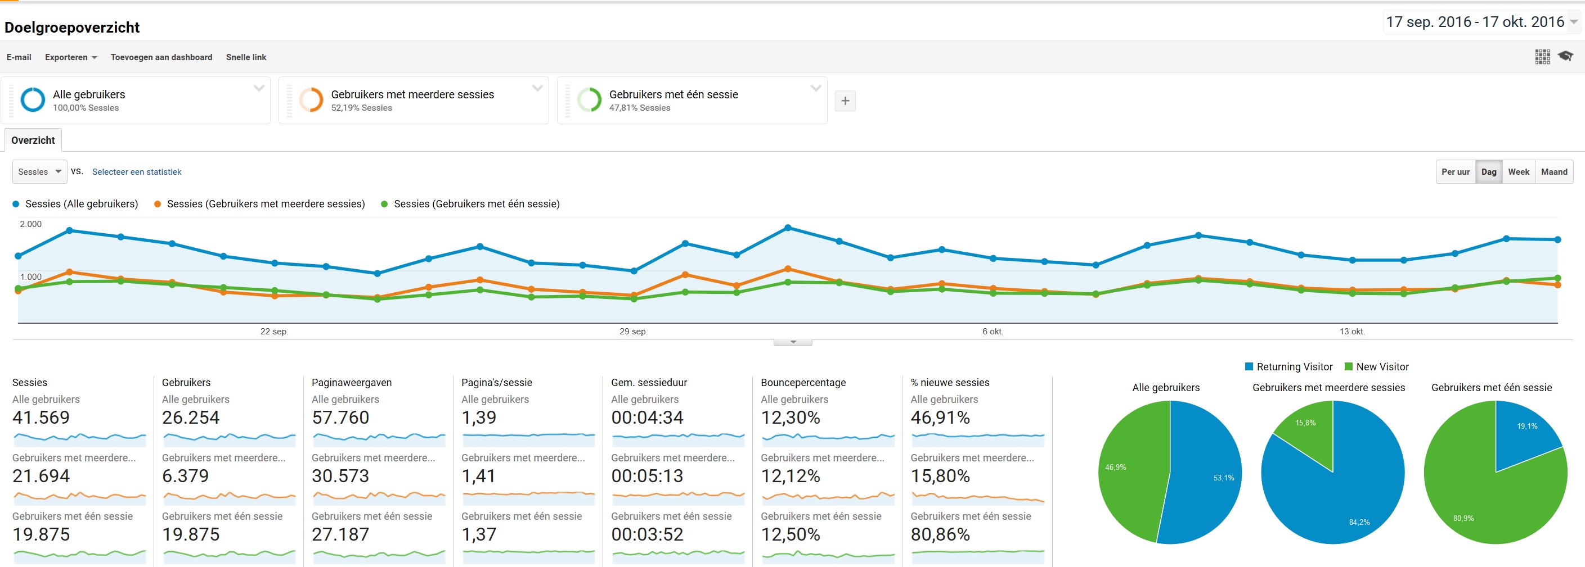
Task: Select the Overzicht tab
Action: pos(33,140)
